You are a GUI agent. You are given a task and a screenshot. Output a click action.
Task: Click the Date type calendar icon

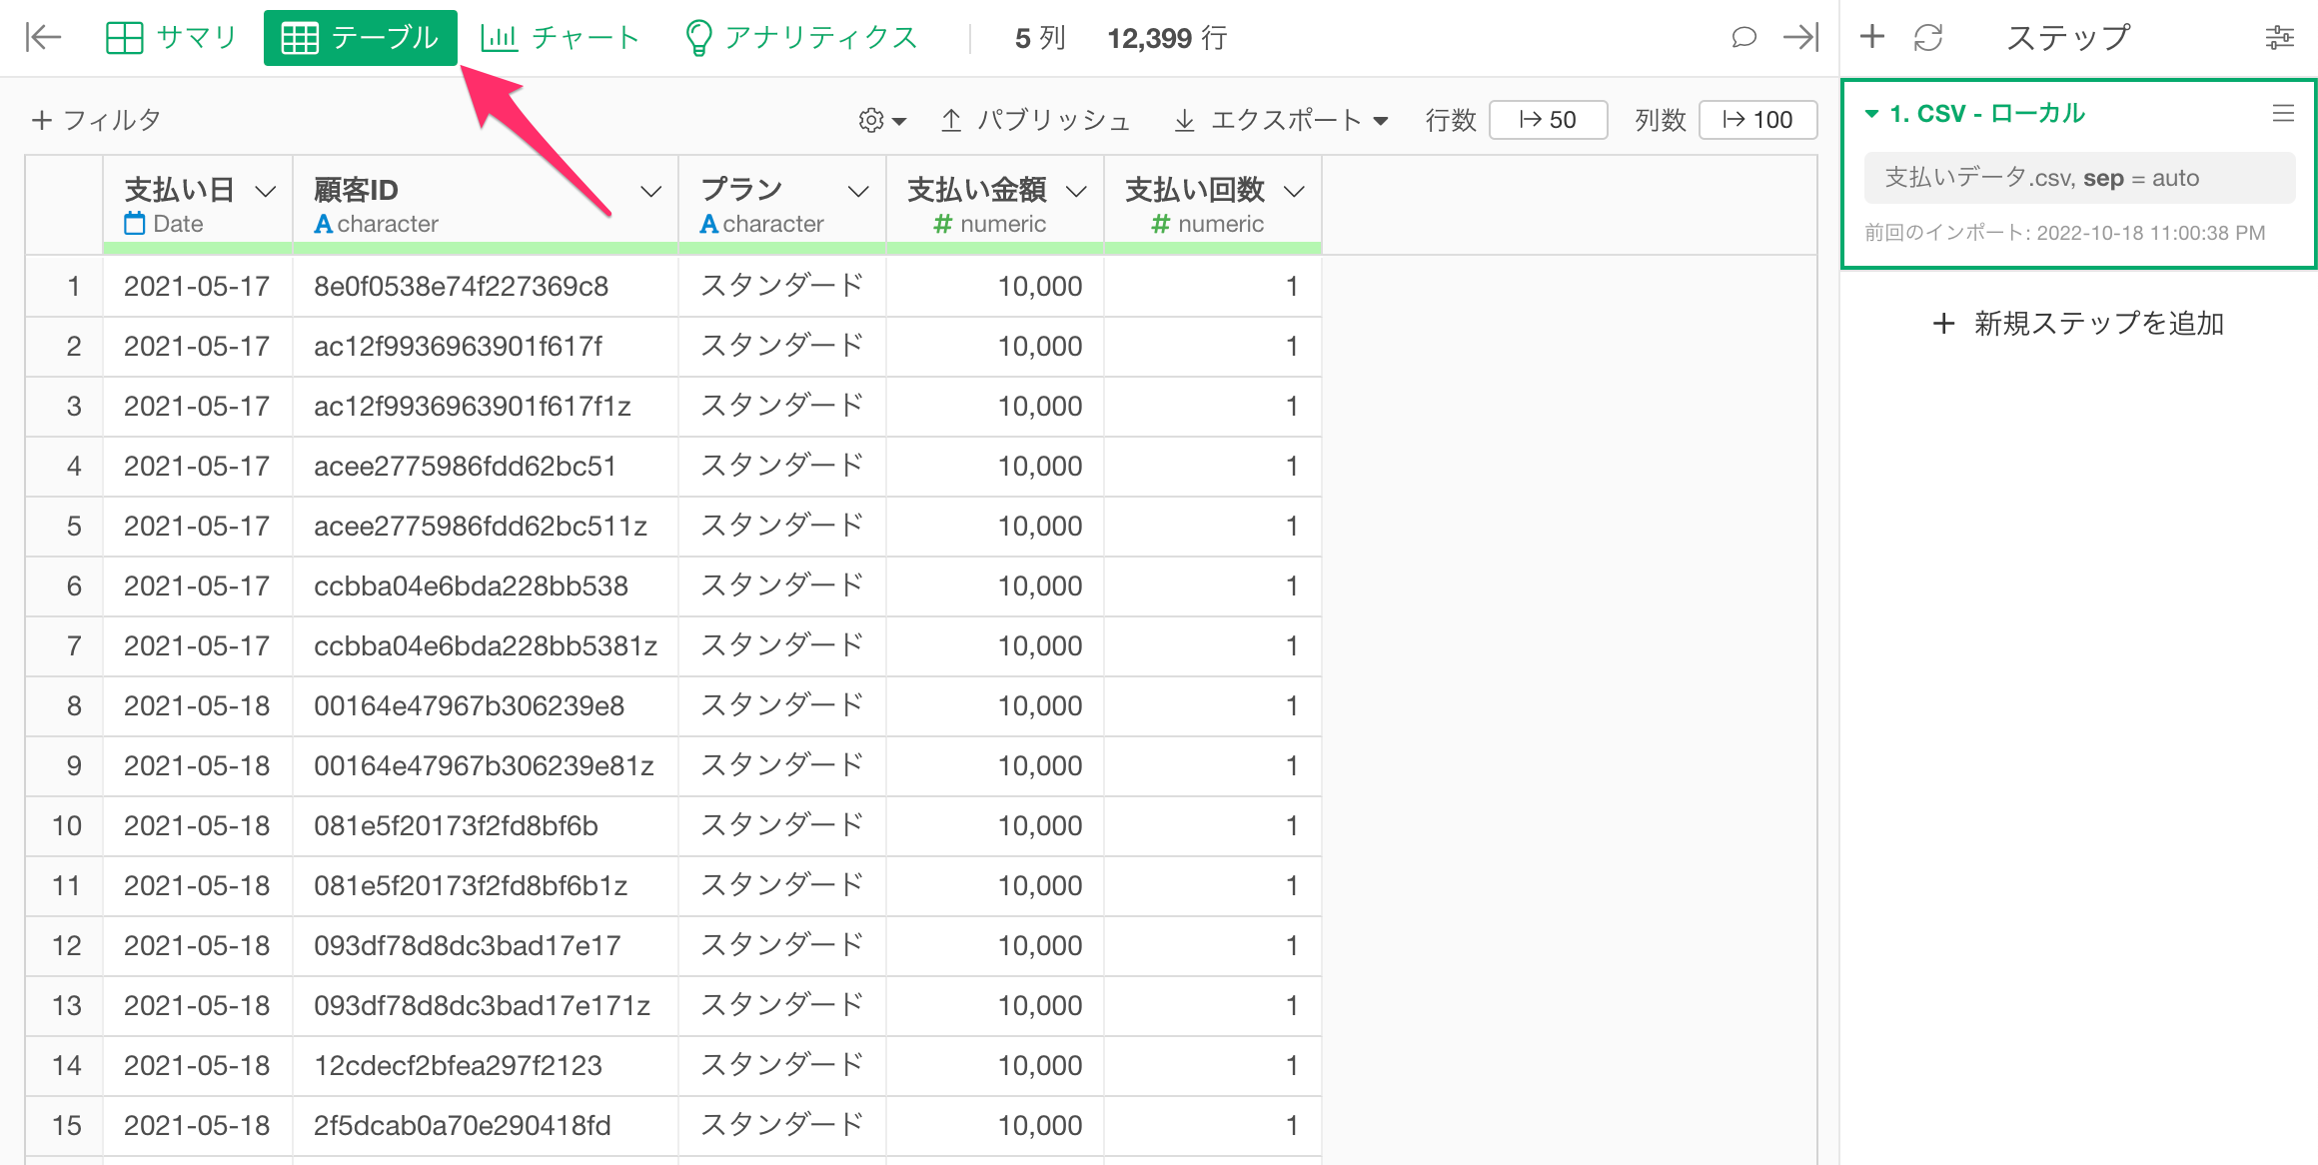pos(135,224)
